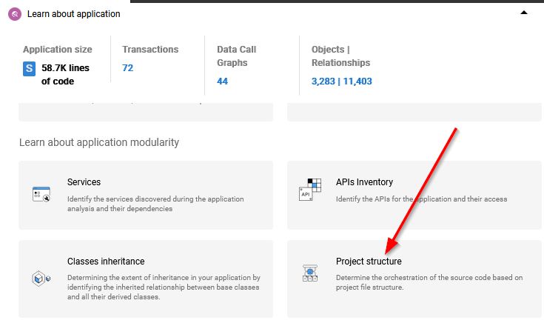Image resolution: width=544 pixels, height=326 pixels.
Task: Select the Classes inheritance card heading
Action: click(106, 261)
